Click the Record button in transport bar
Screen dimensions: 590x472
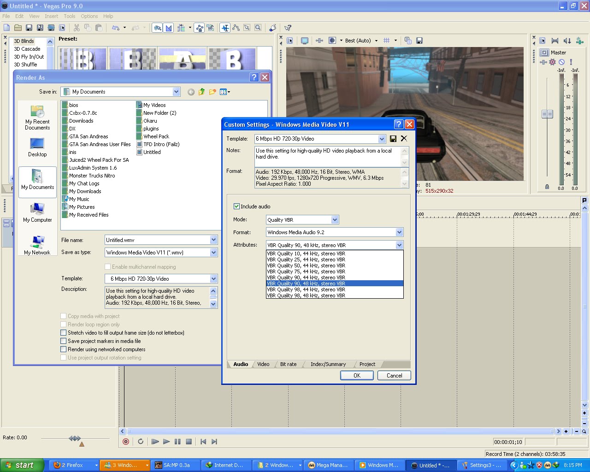[x=126, y=442]
